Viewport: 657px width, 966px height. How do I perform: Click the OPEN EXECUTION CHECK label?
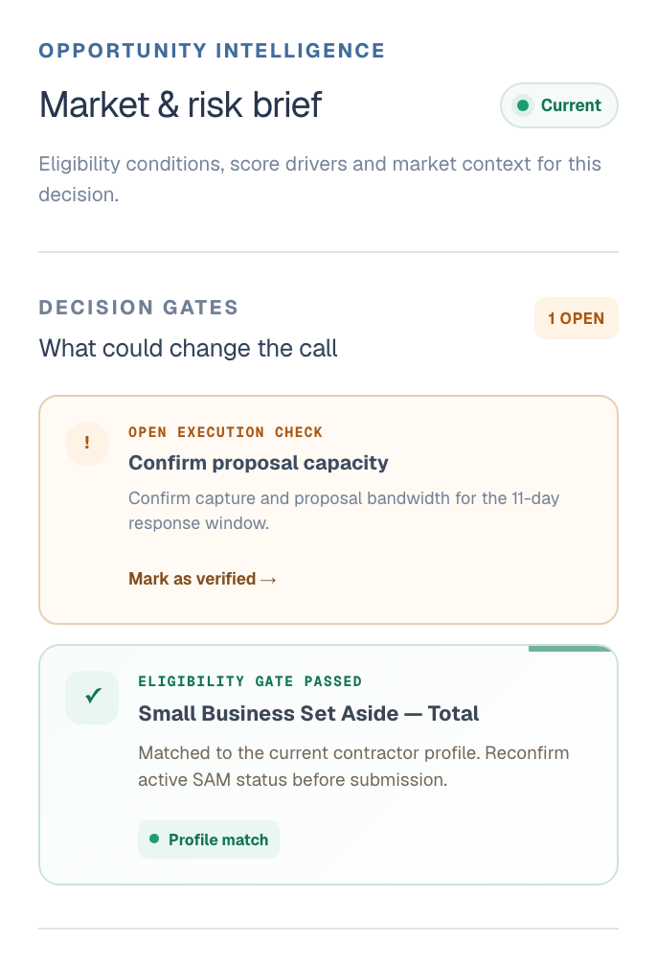click(225, 432)
